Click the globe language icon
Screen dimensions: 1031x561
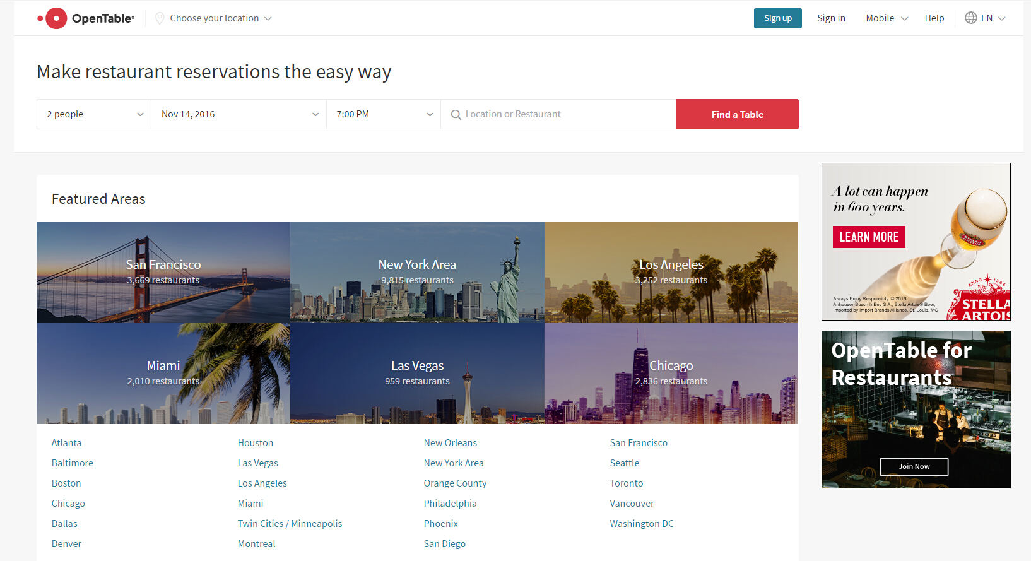971,18
